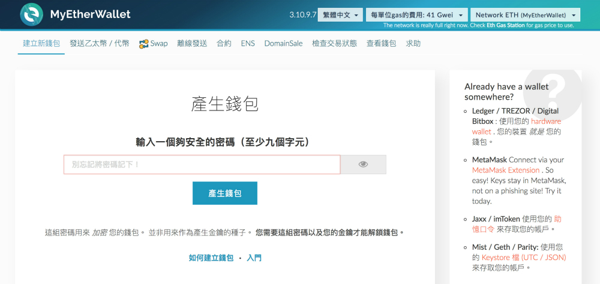Open the 入門 getting started link
The image size is (600, 284).
coord(254,258)
